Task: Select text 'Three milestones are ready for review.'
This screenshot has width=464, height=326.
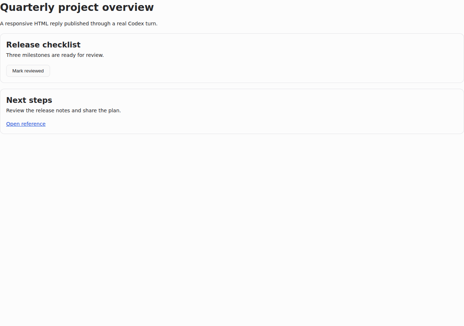Action: tap(55, 55)
